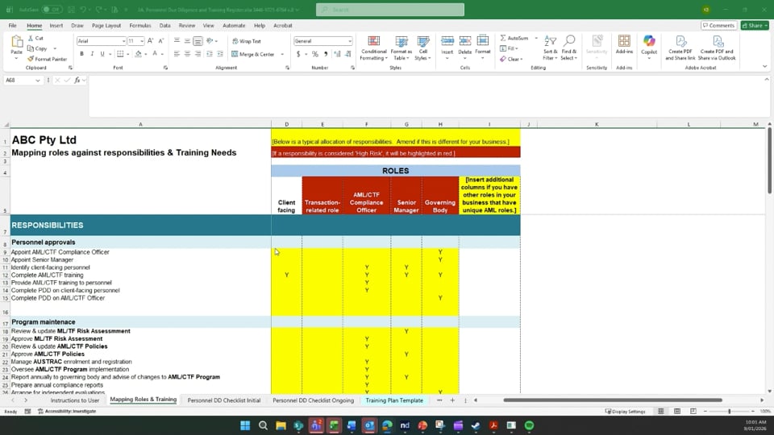Click the Increase Indent icon

220,54
